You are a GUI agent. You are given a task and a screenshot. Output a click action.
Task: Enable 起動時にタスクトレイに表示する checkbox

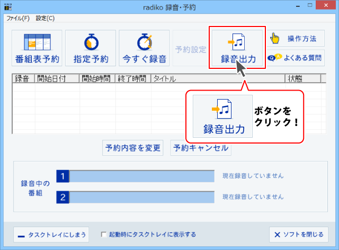click(x=104, y=235)
